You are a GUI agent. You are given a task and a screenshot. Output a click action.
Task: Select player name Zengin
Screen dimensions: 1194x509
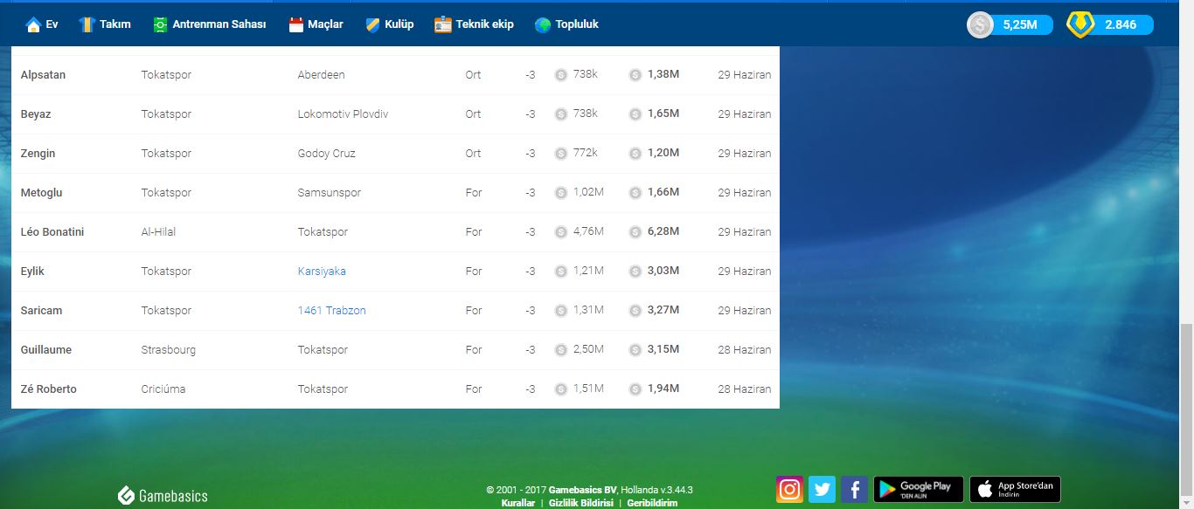[38, 154]
